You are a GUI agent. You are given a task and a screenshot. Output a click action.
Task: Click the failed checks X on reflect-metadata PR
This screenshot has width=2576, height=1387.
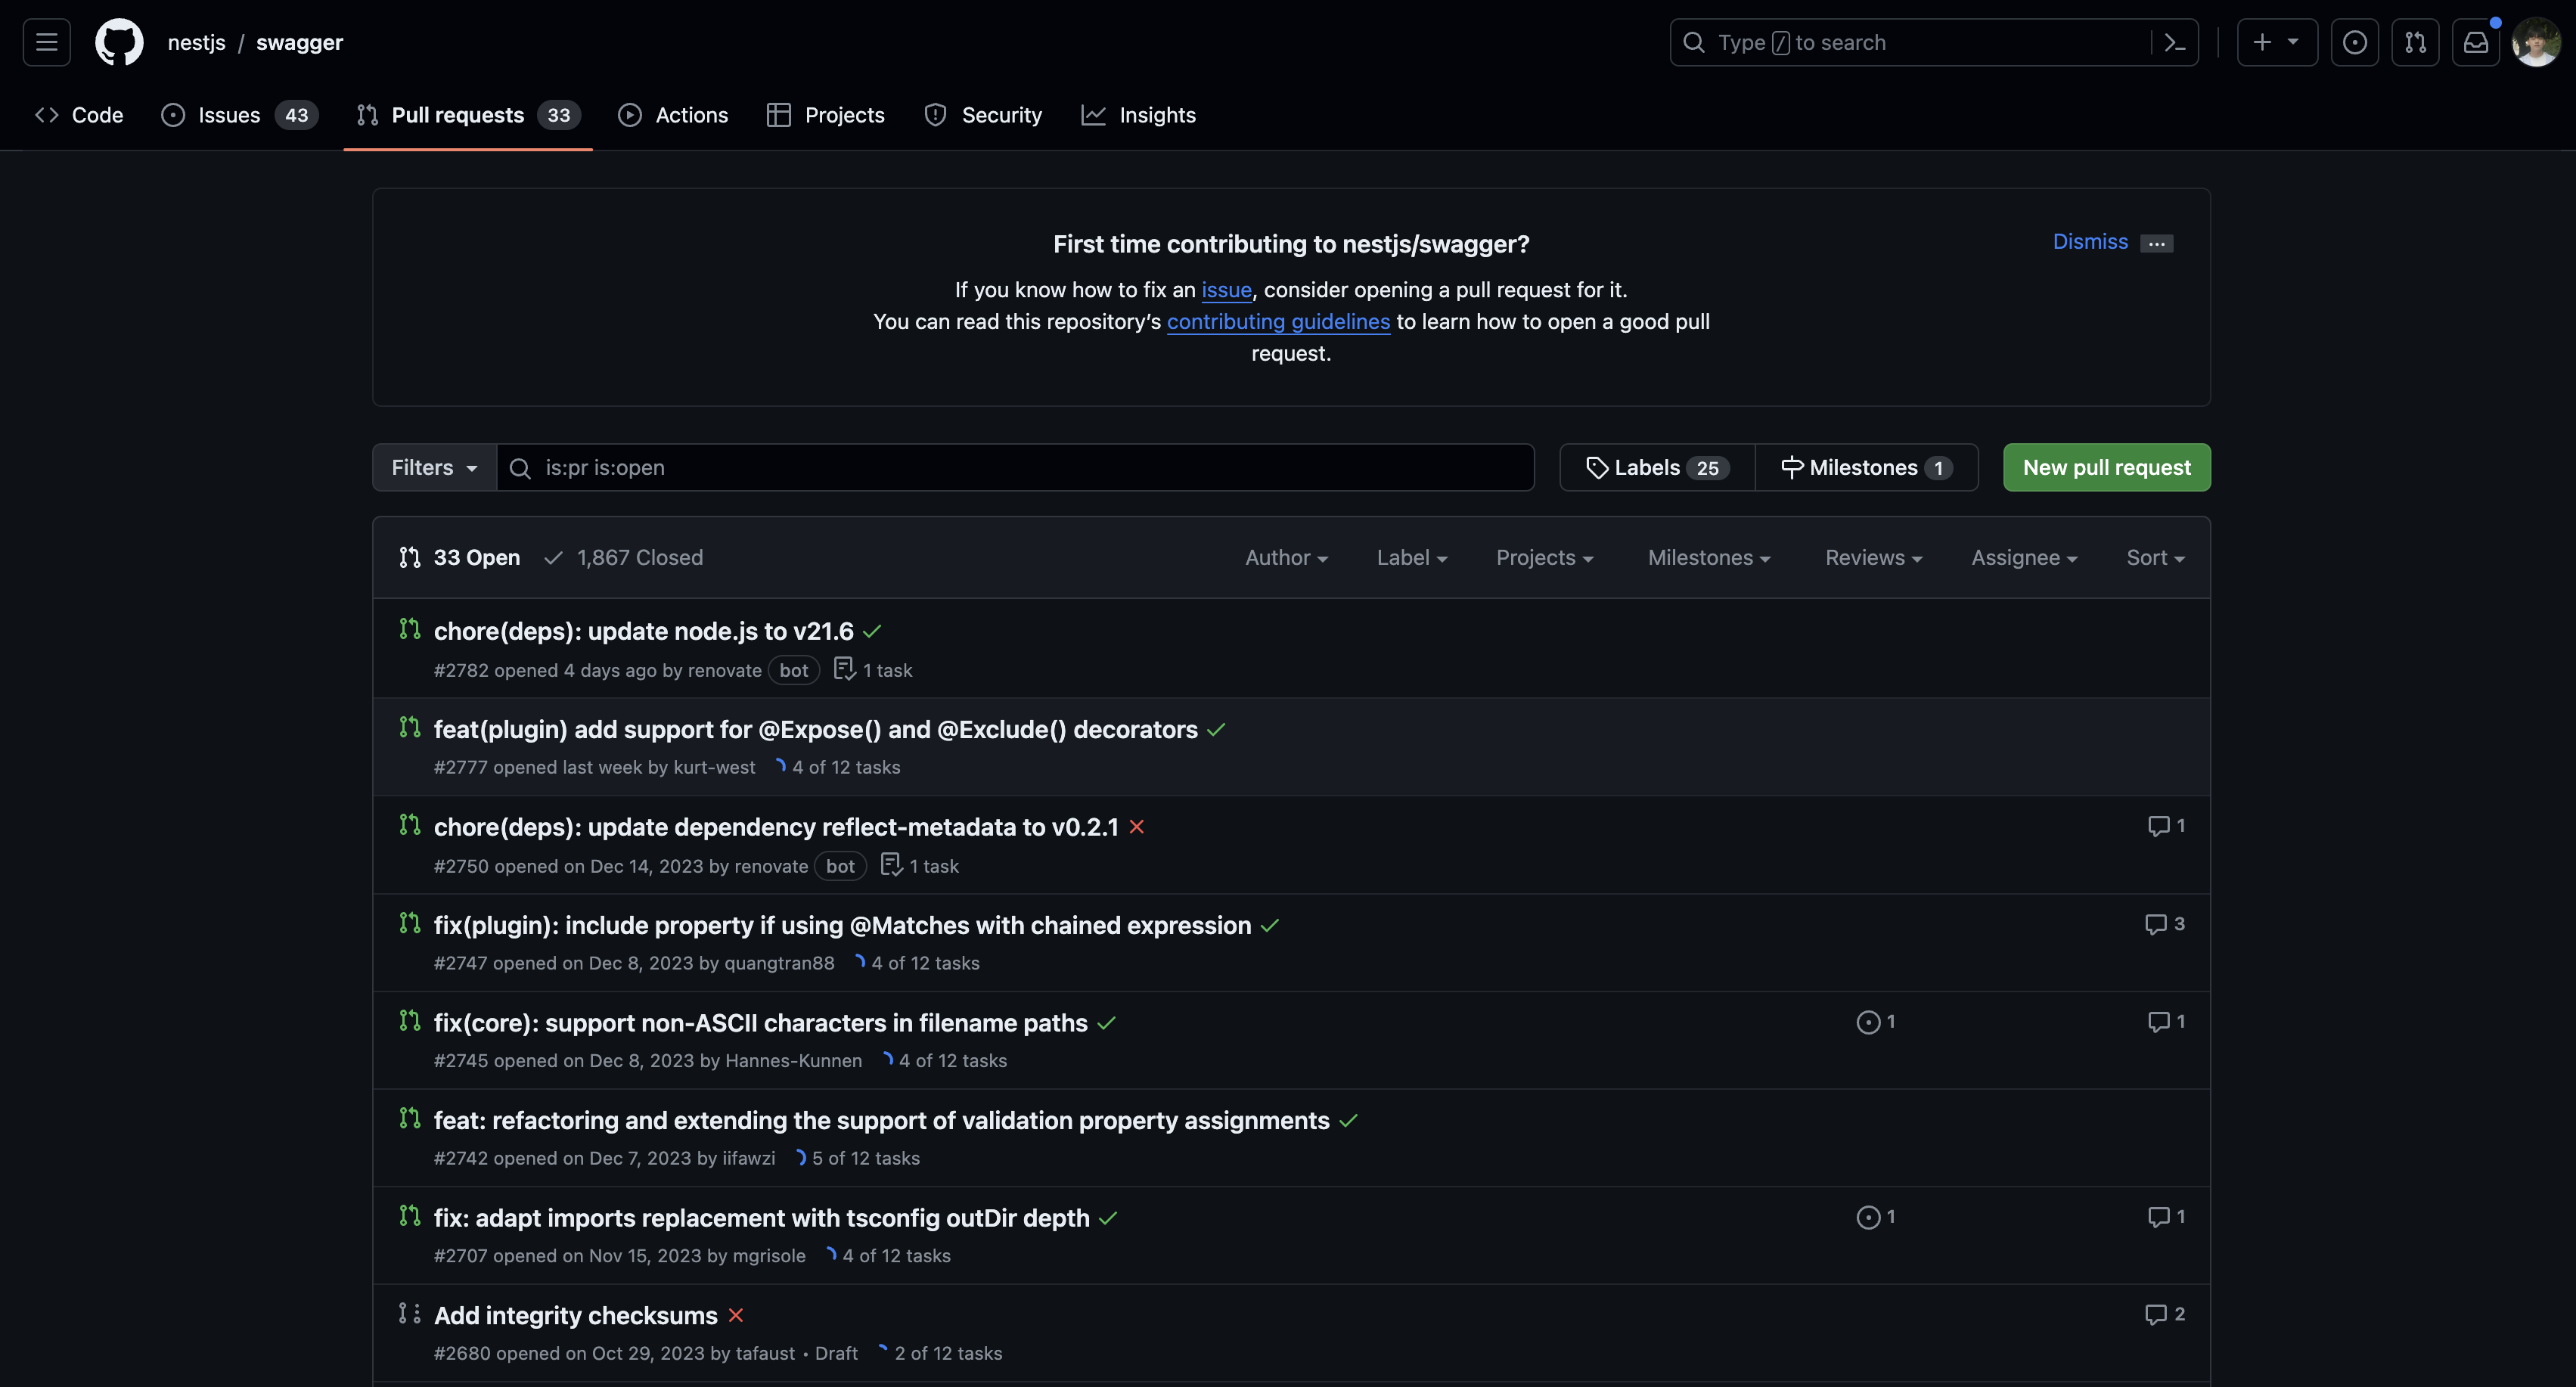click(x=1137, y=827)
